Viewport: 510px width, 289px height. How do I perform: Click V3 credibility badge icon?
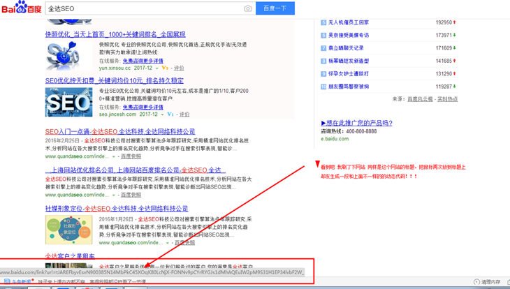pyautogui.click(x=165, y=68)
